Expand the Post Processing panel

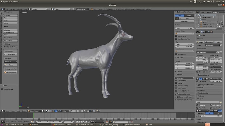point(197,93)
